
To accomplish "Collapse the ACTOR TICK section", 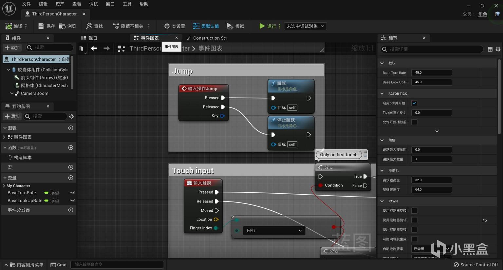I will (382, 94).
